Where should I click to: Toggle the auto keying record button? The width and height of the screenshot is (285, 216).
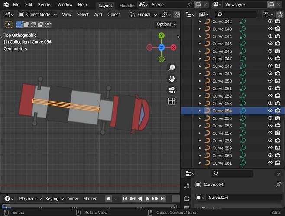109,199
